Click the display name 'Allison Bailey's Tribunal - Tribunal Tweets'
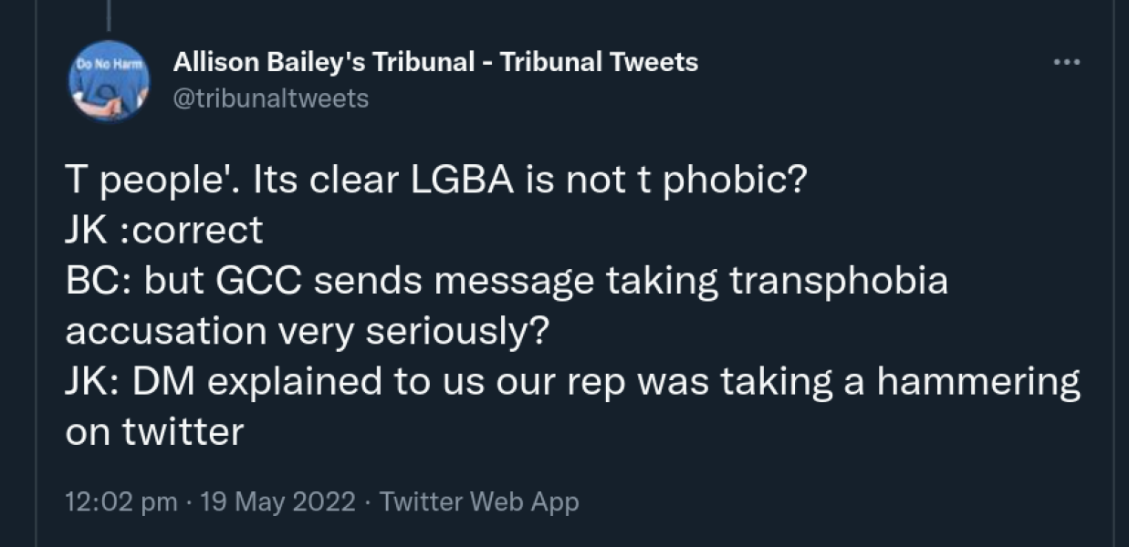This screenshot has height=547, width=1129. [x=434, y=62]
